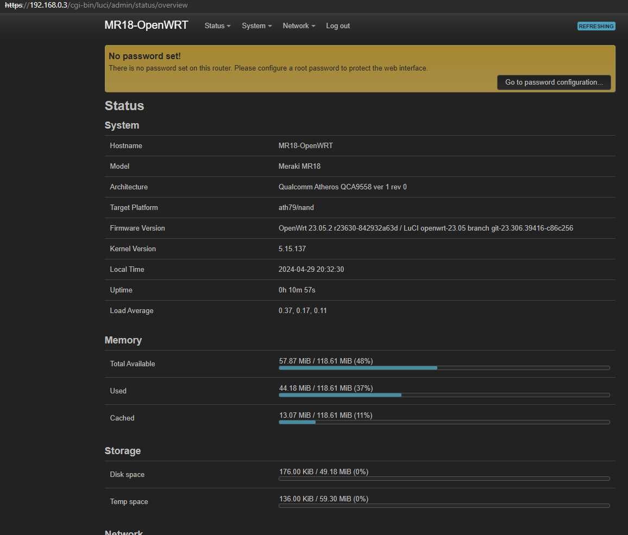Open the Network dropdown menu
The width and height of the screenshot is (628, 535).
tap(299, 26)
